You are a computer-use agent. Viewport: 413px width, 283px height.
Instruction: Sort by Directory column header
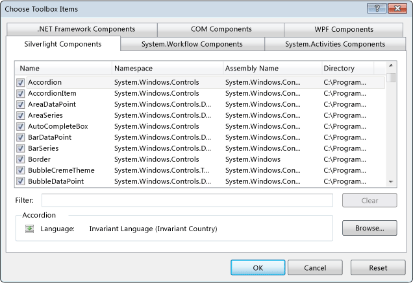point(347,68)
